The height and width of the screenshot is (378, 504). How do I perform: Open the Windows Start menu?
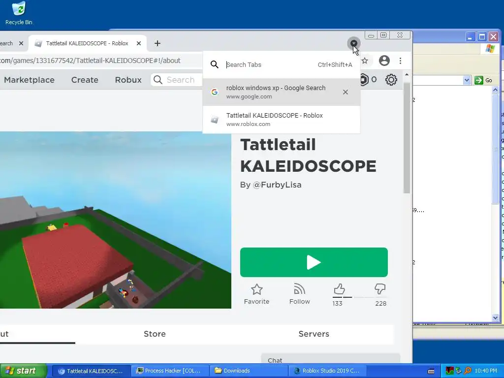click(24, 371)
